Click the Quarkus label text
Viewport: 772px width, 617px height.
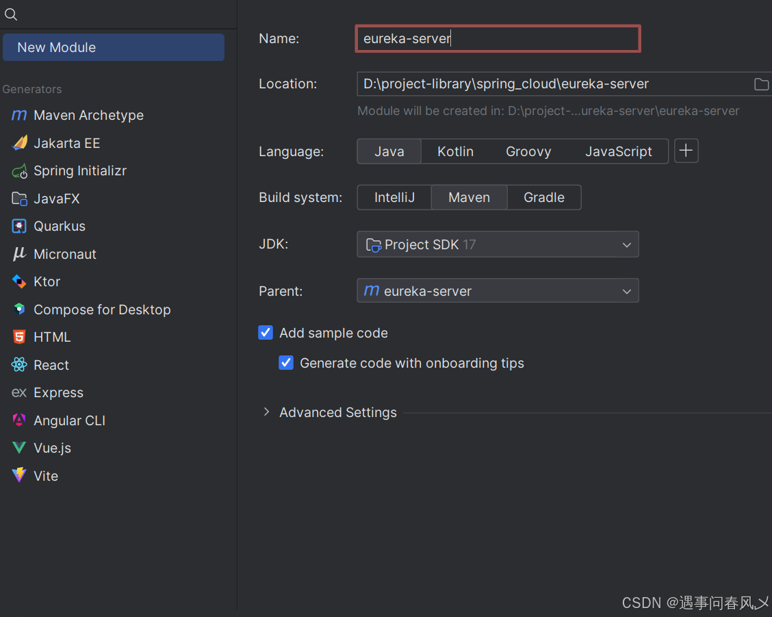point(59,226)
